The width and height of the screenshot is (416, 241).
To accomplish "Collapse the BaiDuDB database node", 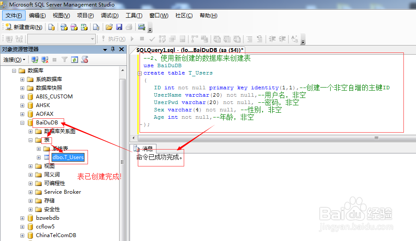I will click(22, 123).
